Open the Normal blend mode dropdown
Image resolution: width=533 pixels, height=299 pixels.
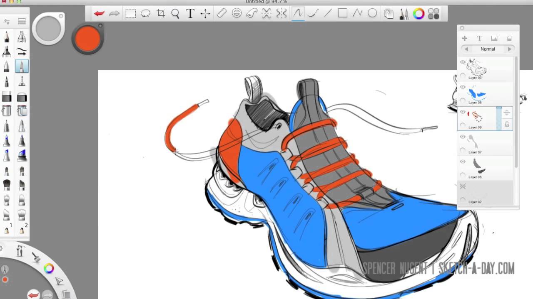(x=488, y=49)
